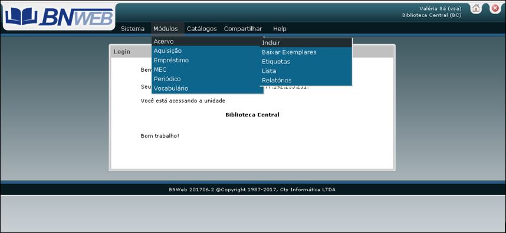Open the Compartilhar menu
The width and height of the screenshot is (506, 233).
click(x=243, y=29)
